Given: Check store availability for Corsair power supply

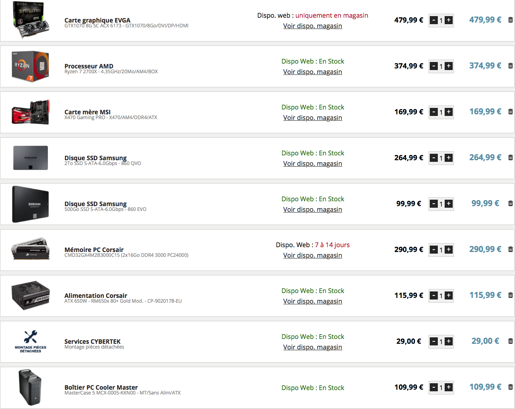Looking at the screenshot, I should click(313, 301).
